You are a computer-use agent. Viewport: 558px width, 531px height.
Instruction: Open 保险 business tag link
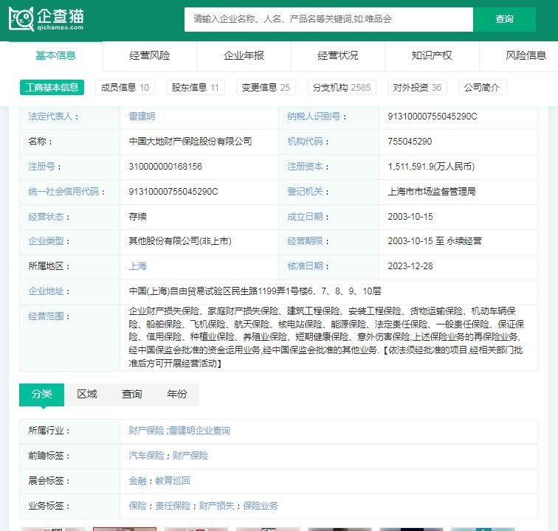(x=138, y=506)
